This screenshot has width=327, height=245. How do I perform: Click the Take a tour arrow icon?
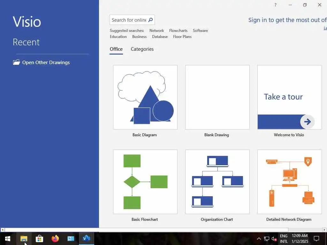coord(308,122)
